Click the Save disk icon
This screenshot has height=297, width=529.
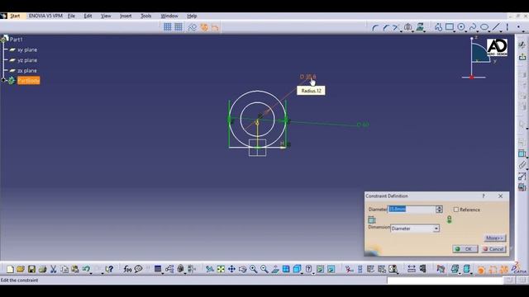click(31, 269)
